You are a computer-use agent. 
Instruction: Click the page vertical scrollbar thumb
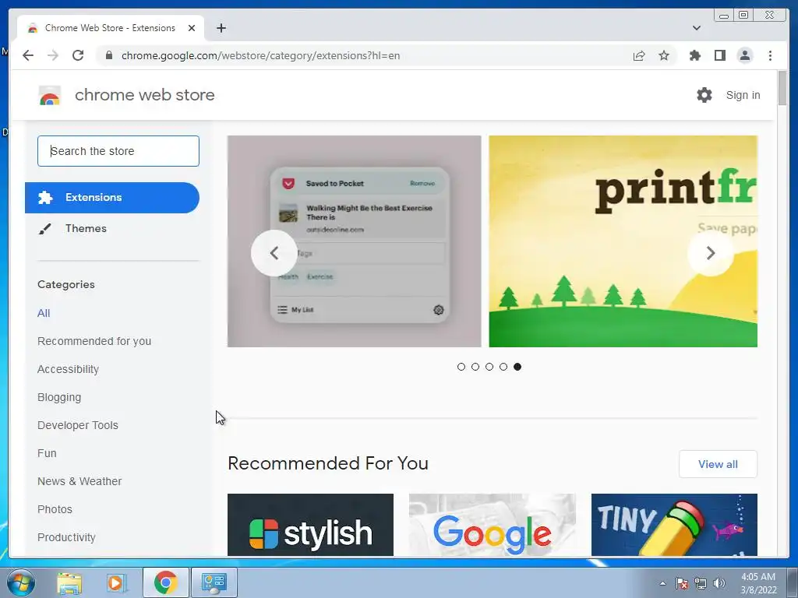(x=782, y=88)
